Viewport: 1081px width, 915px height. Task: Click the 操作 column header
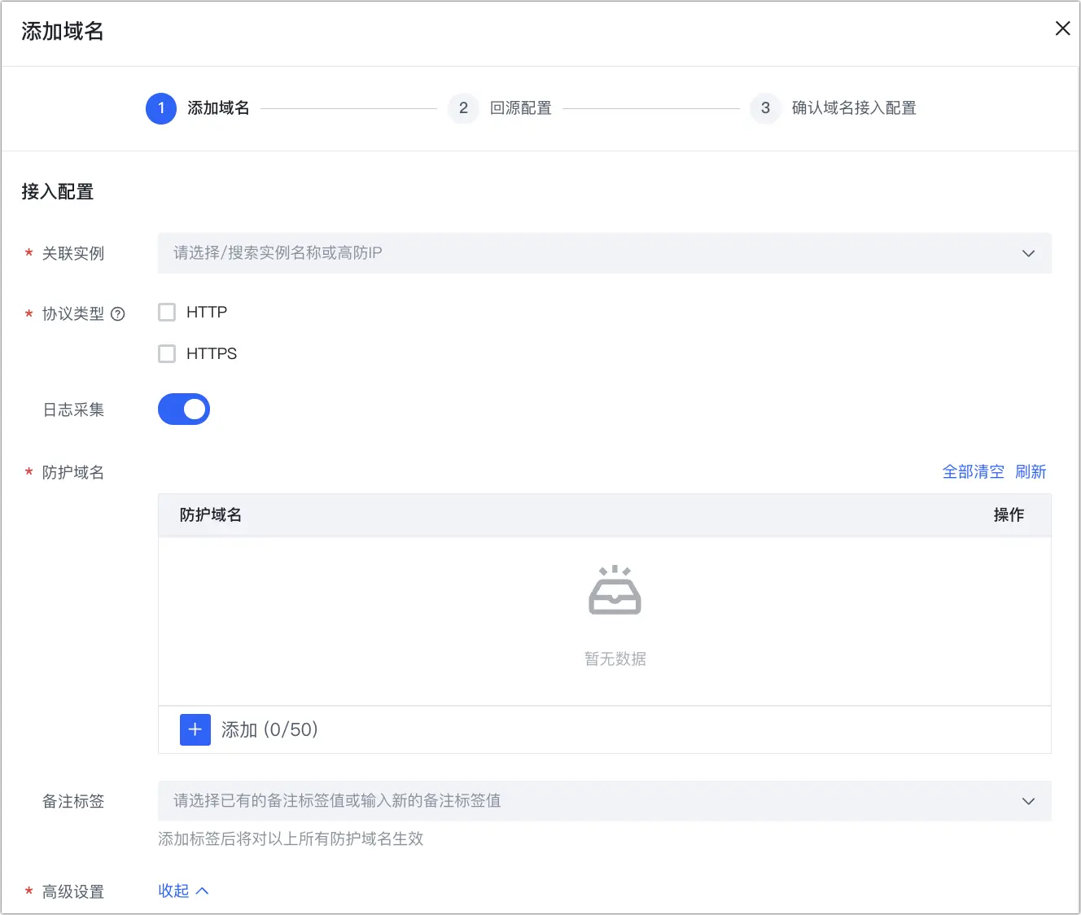(1009, 515)
